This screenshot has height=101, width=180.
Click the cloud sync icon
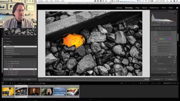(177, 8)
